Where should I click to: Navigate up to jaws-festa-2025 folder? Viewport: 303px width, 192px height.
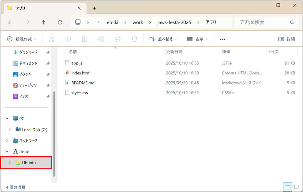click(174, 22)
